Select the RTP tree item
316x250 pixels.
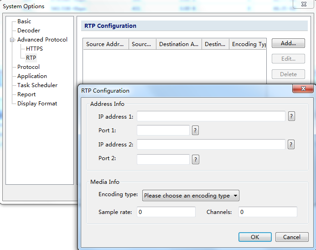pos(31,57)
